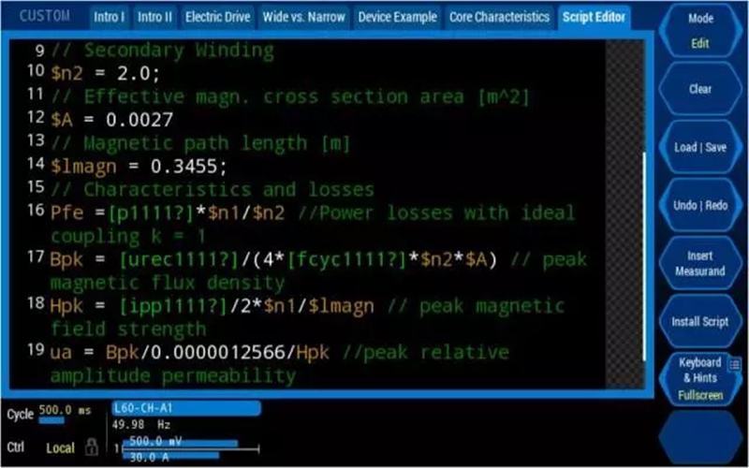Click the [p1111?] measurand on line 16
Screen dimensions: 749x468
click(151, 213)
